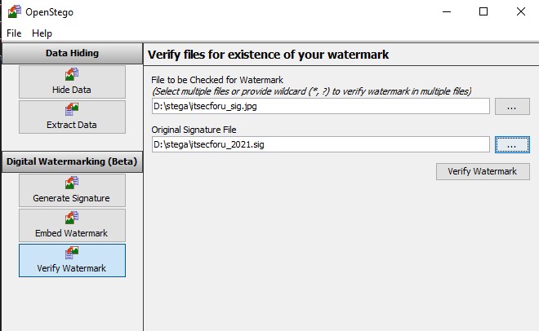The height and width of the screenshot is (331, 539).
Task: Click the itsecforu_2021.sig signature path field
Action: point(320,144)
